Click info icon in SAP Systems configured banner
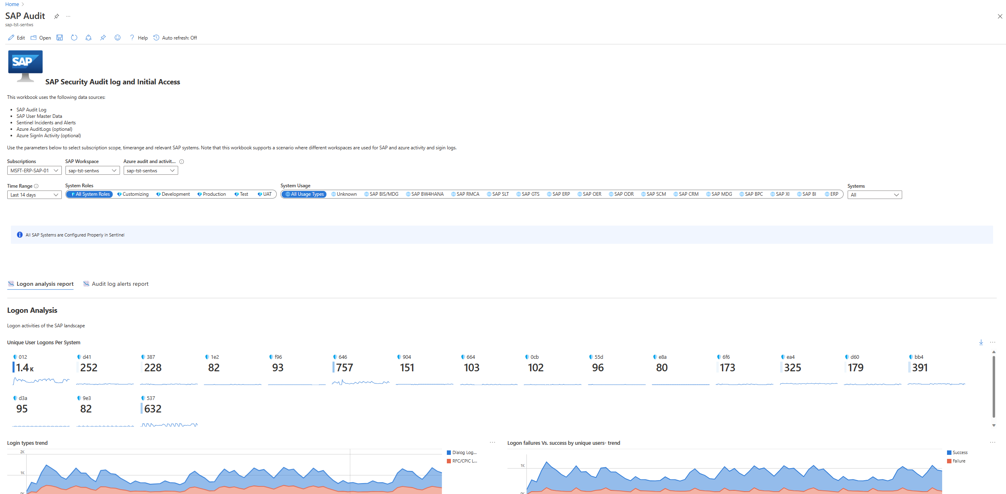Image resolution: width=1006 pixels, height=494 pixels. [x=20, y=235]
